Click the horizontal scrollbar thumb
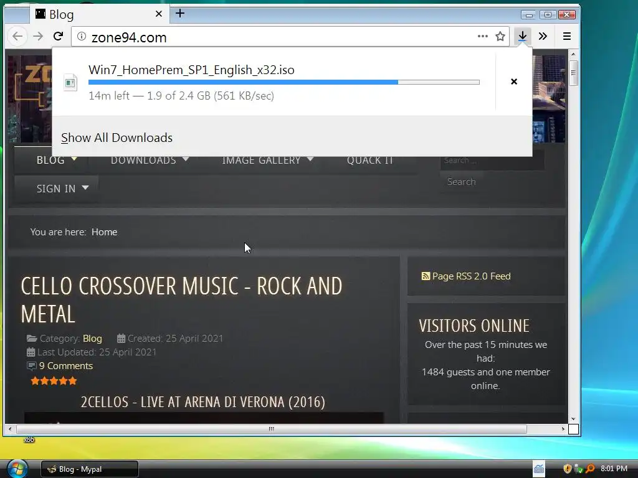Image resolution: width=638 pixels, height=478 pixels. (x=272, y=429)
